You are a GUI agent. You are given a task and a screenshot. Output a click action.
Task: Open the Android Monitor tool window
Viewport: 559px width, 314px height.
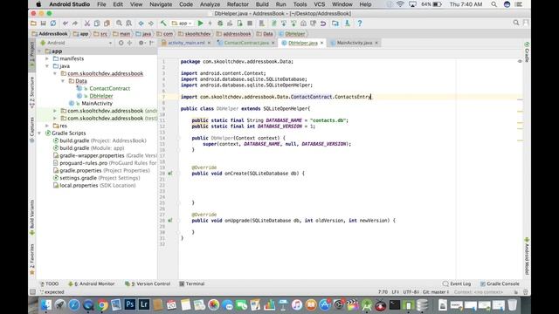[92, 283]
